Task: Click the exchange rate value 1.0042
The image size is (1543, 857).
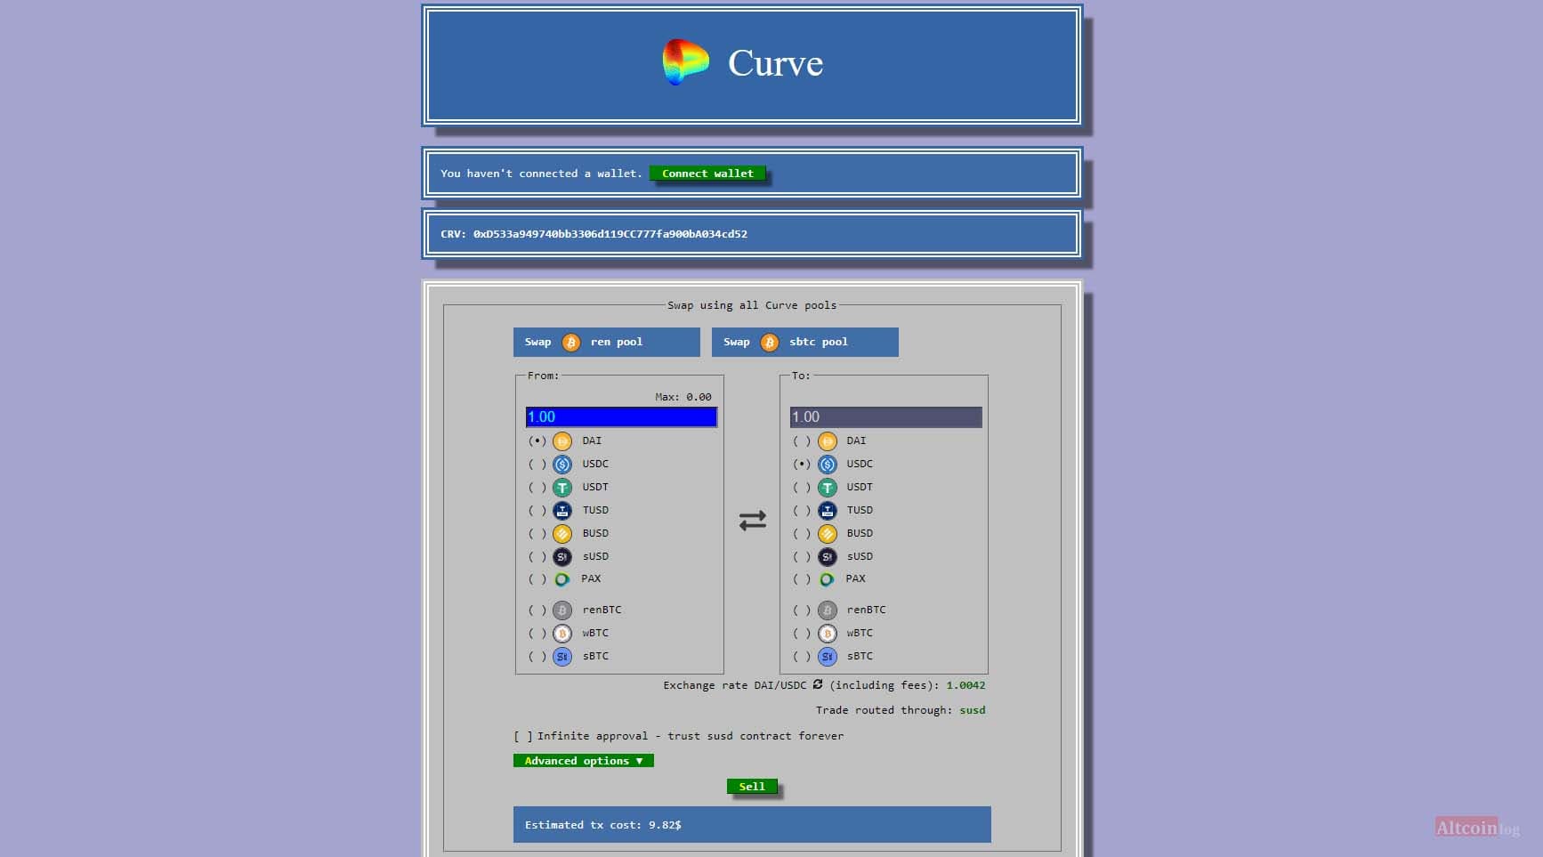Action: [x=965, y=685]
